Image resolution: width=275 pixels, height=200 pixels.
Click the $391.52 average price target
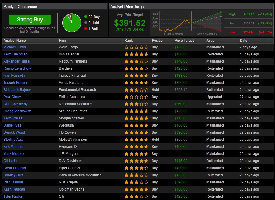point(130,23)
